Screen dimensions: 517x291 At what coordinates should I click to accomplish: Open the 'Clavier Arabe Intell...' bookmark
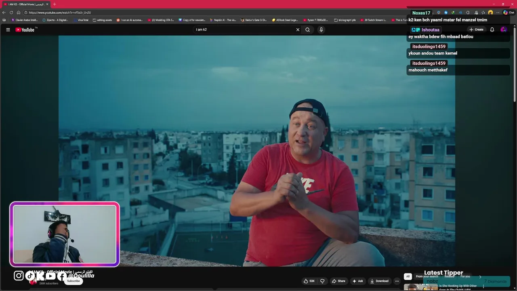point(24,20)
